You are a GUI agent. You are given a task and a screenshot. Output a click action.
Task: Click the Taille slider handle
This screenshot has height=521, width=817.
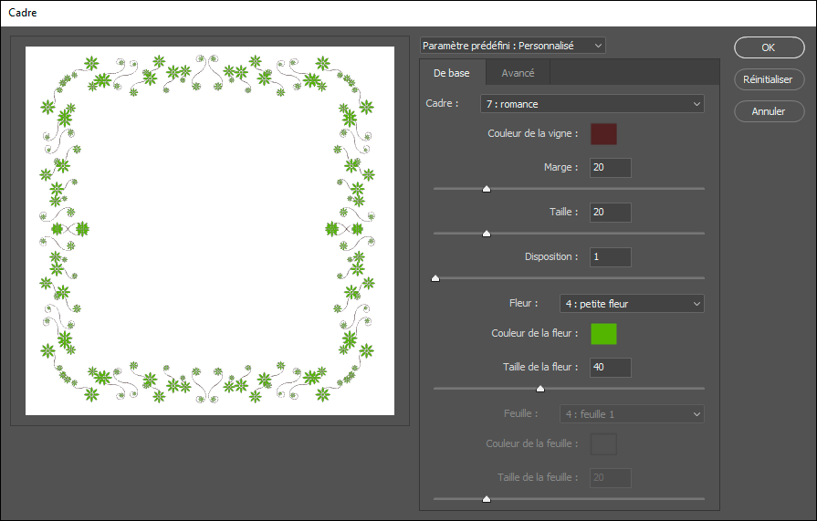tap(487, 234)
